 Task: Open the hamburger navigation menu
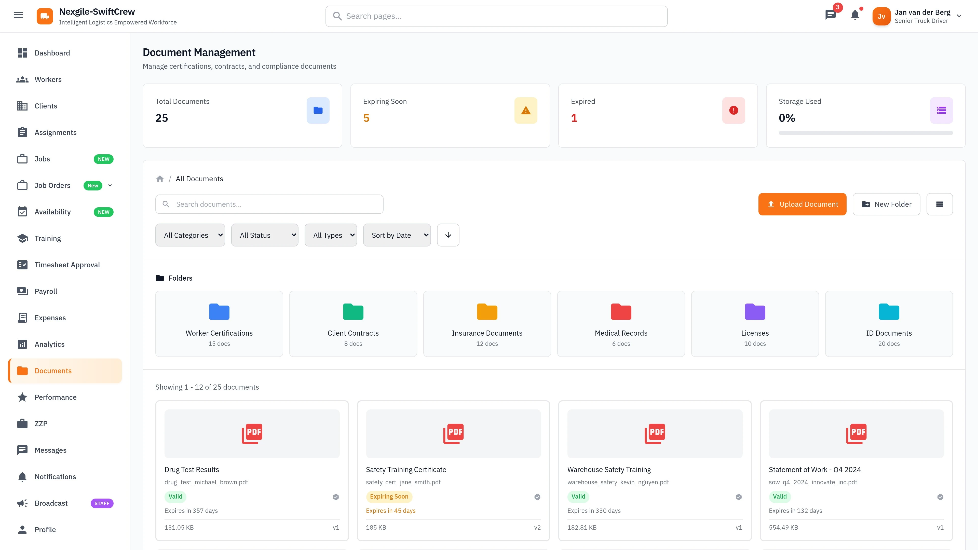(18, 15)
